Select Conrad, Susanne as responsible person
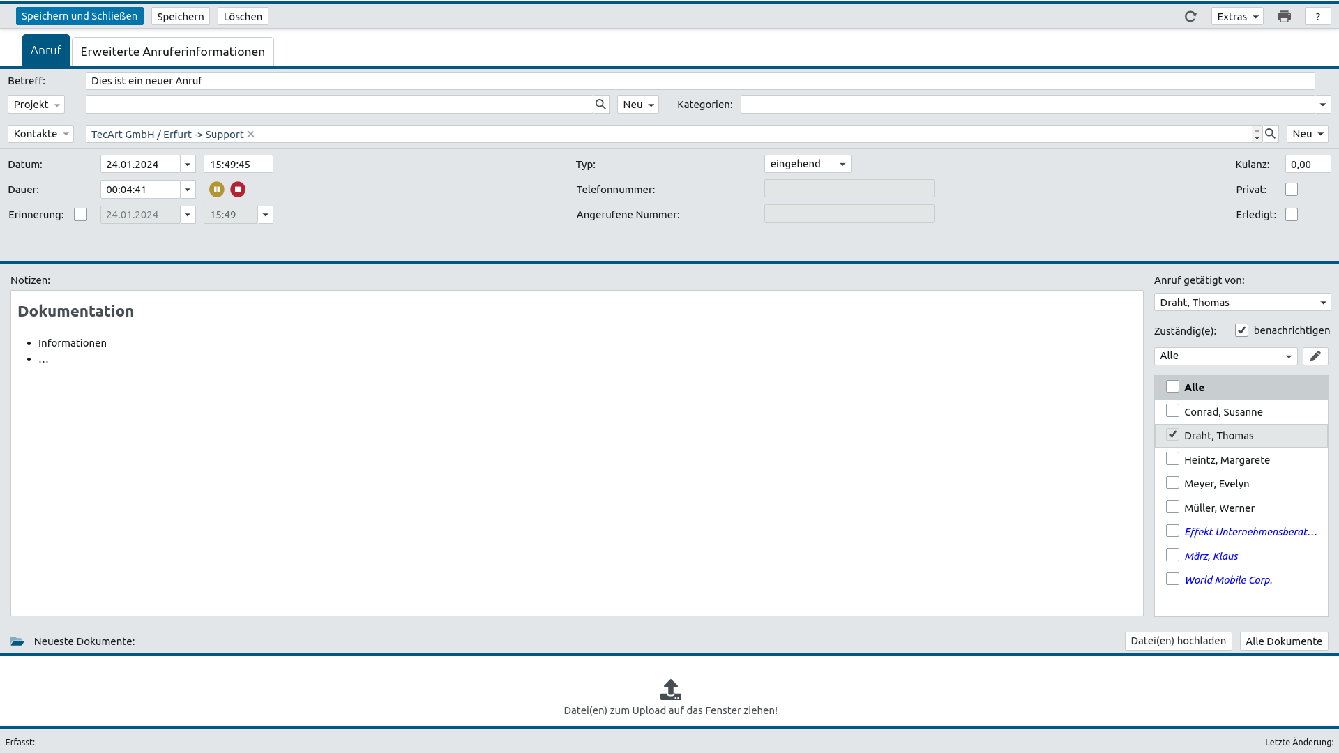Image resolution: width=1339 pixels, height=753 pixels. (1172, 411)
